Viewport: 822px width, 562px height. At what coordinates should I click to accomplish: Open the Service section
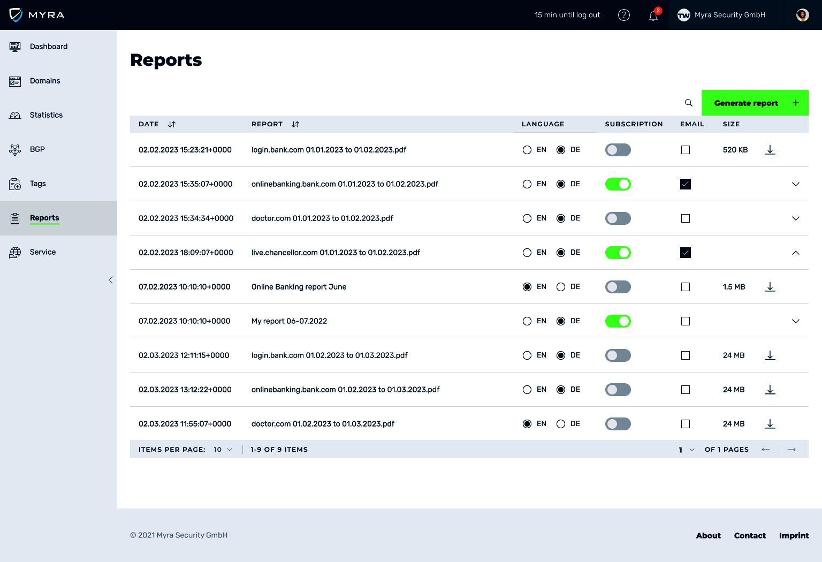pos(43,252)
